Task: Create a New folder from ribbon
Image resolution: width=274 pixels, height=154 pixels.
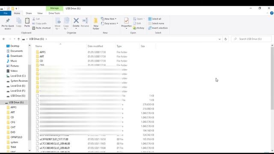Action: pyautogui.click(x=96, y=24)
